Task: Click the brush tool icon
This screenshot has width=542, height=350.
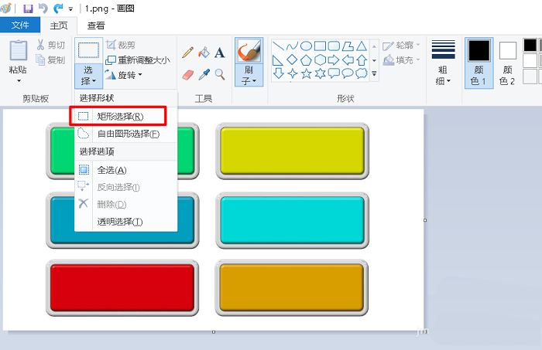Action: (249, 51)
